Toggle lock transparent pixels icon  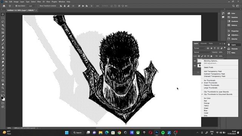[x=199, y=56]
